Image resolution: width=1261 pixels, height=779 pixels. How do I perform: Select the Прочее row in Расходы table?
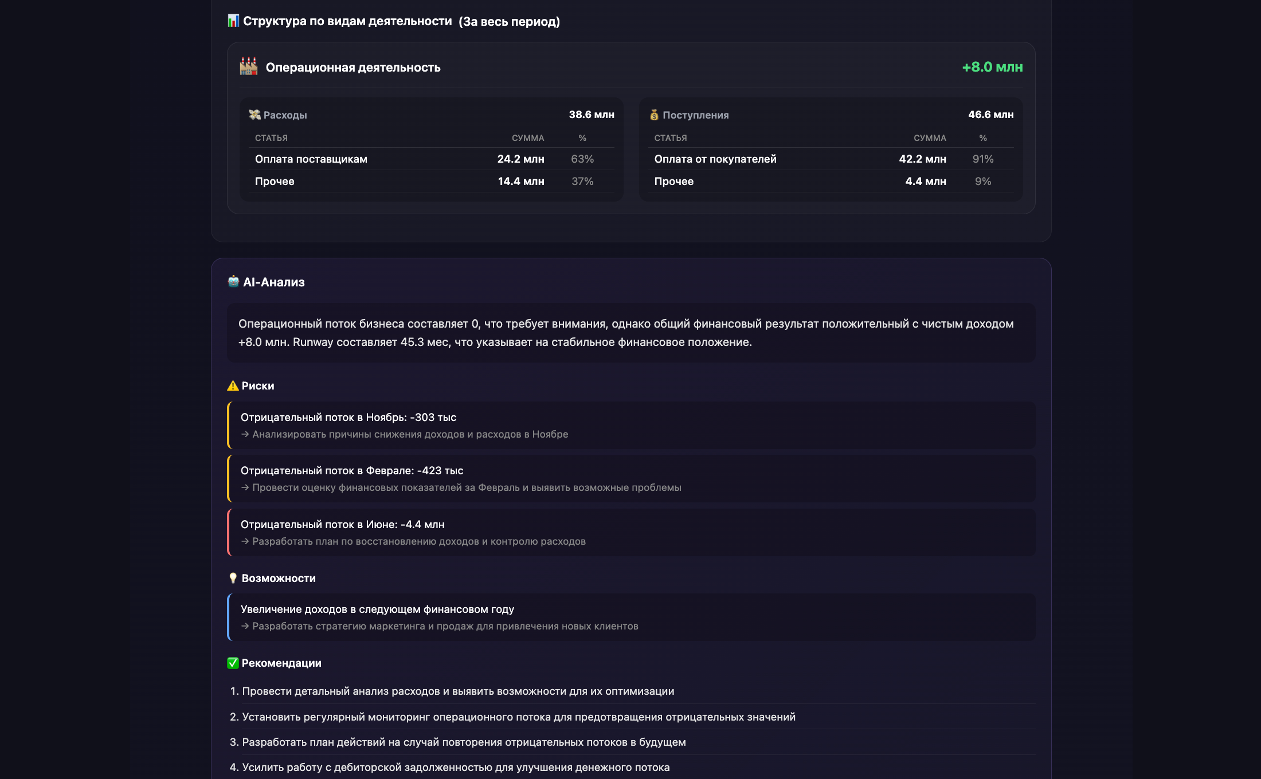point(431,182)
